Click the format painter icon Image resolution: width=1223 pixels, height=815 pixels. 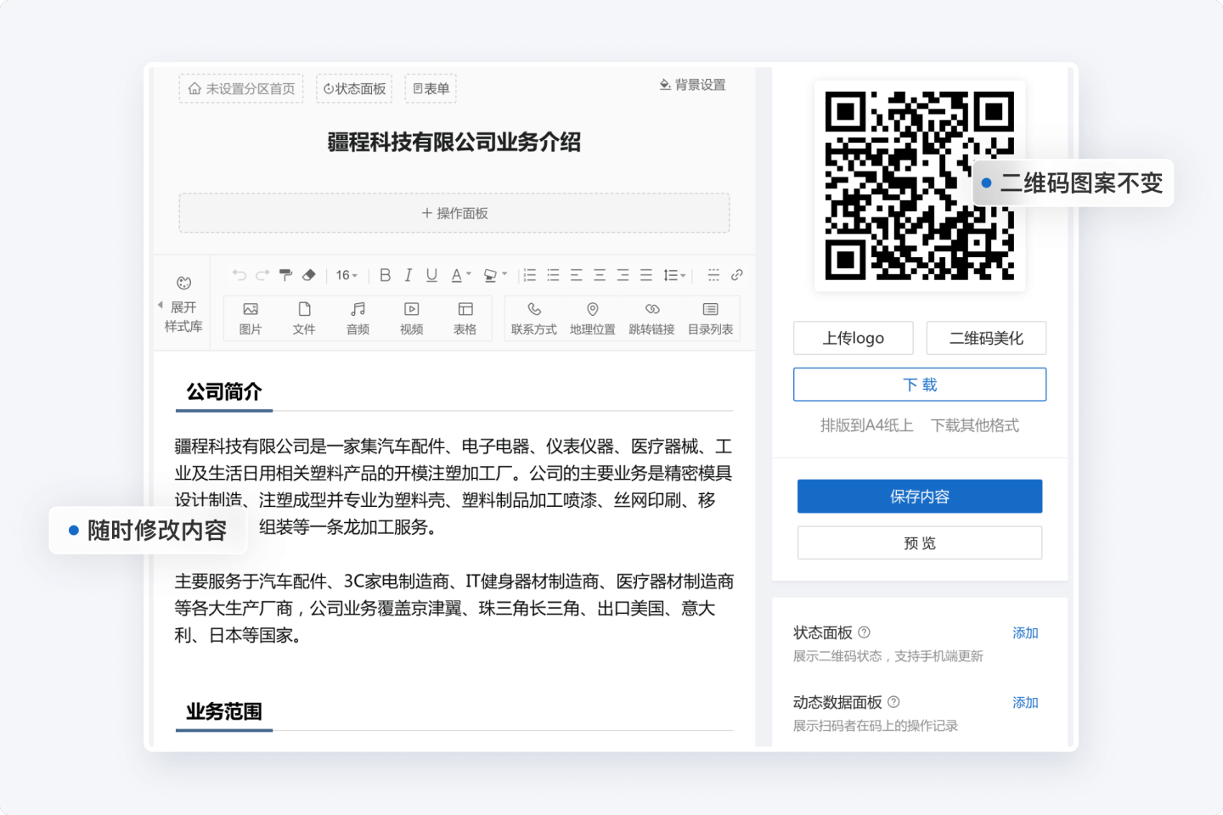point(285,275)
